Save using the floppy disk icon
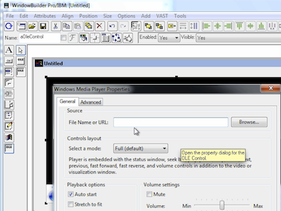 [x=43, y=26]
